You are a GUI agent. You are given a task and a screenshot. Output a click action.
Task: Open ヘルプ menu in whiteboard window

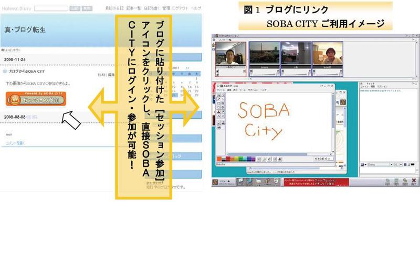(264, 90)
